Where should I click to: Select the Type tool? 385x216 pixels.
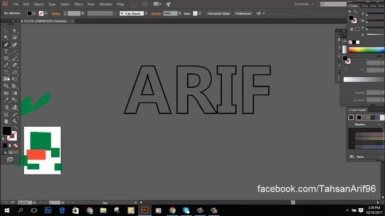tap(6, 52)
